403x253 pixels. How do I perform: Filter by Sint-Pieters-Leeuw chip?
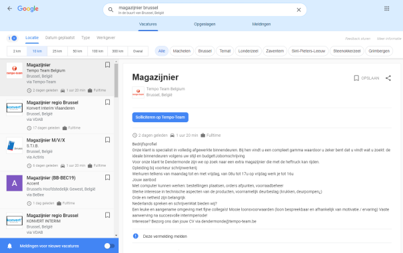308,51
